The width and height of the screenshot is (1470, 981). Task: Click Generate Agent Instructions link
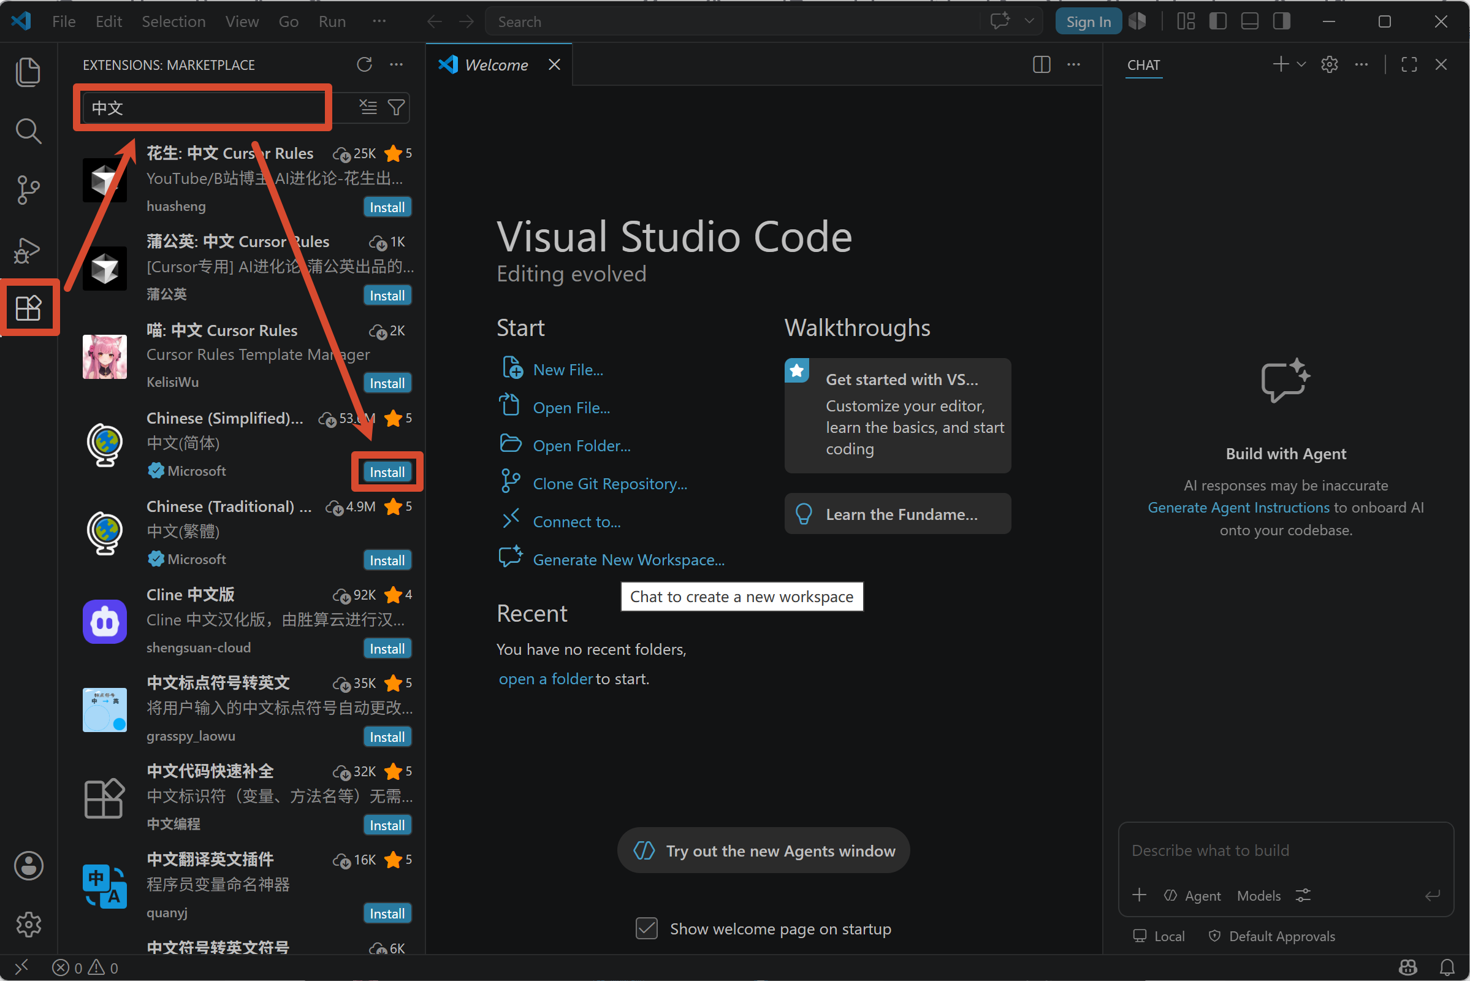pos(1238,508)
